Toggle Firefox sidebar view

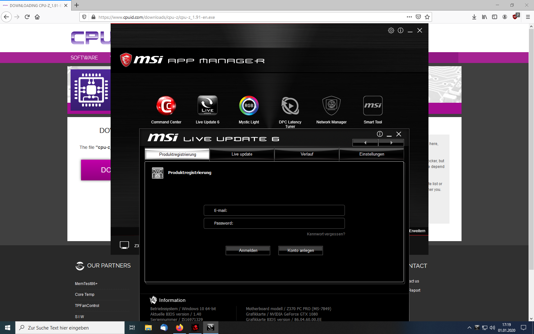point(495,17)
